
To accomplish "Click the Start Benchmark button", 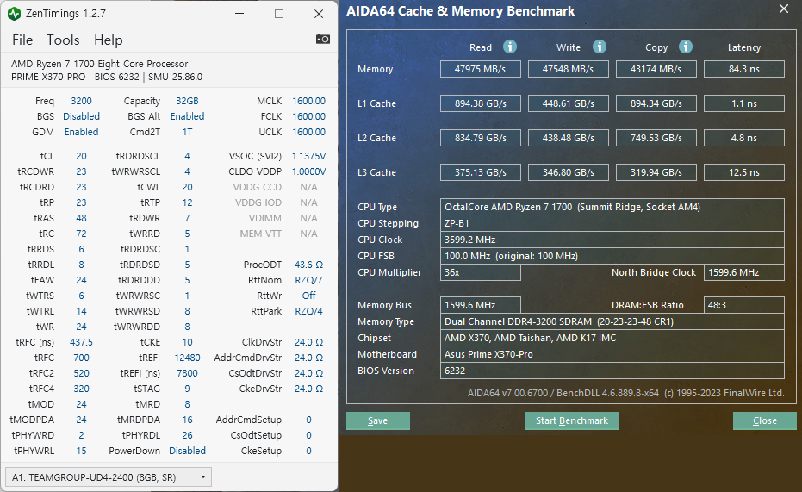I will pos(572,420).
